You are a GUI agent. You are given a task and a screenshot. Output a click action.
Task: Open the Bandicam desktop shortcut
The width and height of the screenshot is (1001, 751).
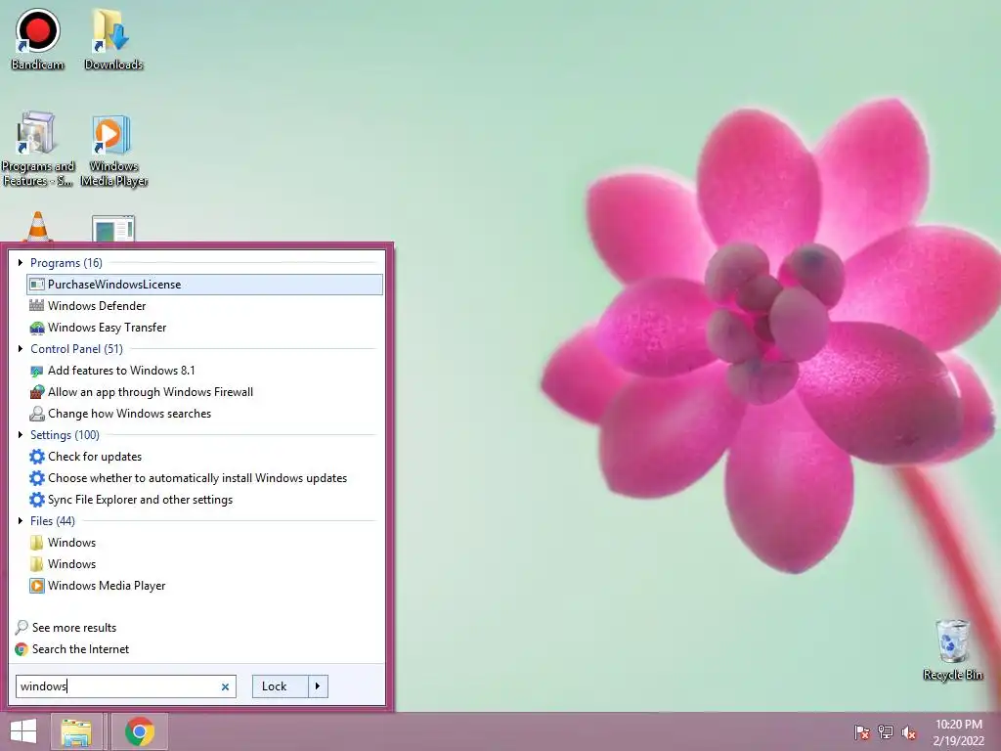pos(37,38)
